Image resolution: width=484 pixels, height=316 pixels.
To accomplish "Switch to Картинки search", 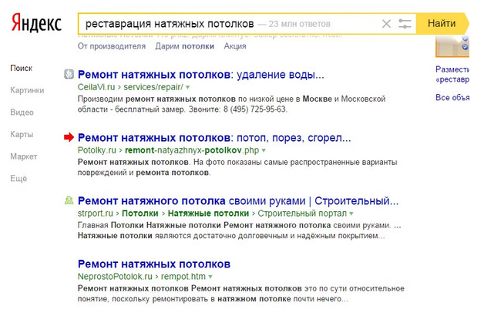I will pyautogui.click(x=27, y=90).
